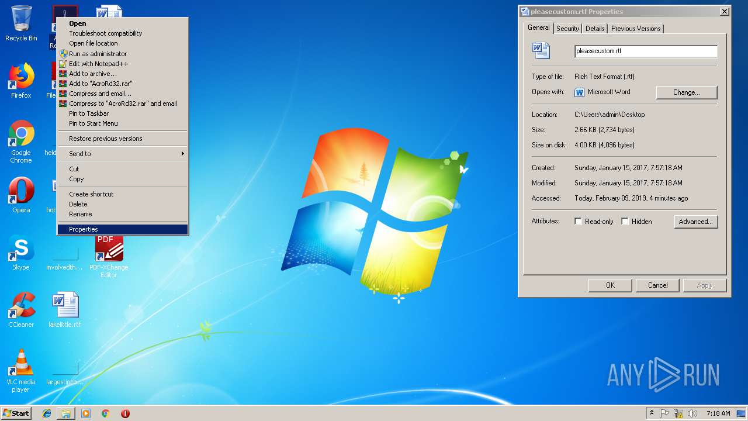Image resolution: width=748 pixels, height=421 pixels.
Task: Open Advanced... attributes dialog
Action: (695, 222)
